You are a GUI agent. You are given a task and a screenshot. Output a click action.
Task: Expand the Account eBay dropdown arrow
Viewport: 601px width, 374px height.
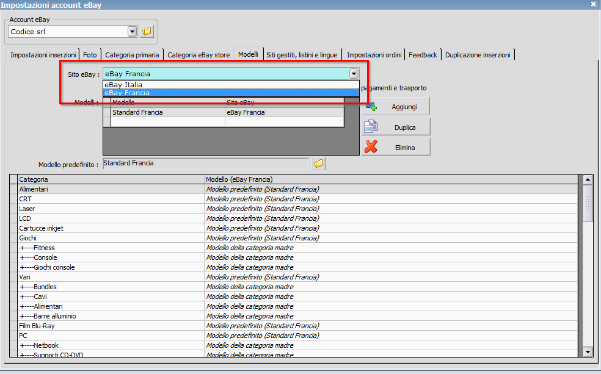point(133,31)
